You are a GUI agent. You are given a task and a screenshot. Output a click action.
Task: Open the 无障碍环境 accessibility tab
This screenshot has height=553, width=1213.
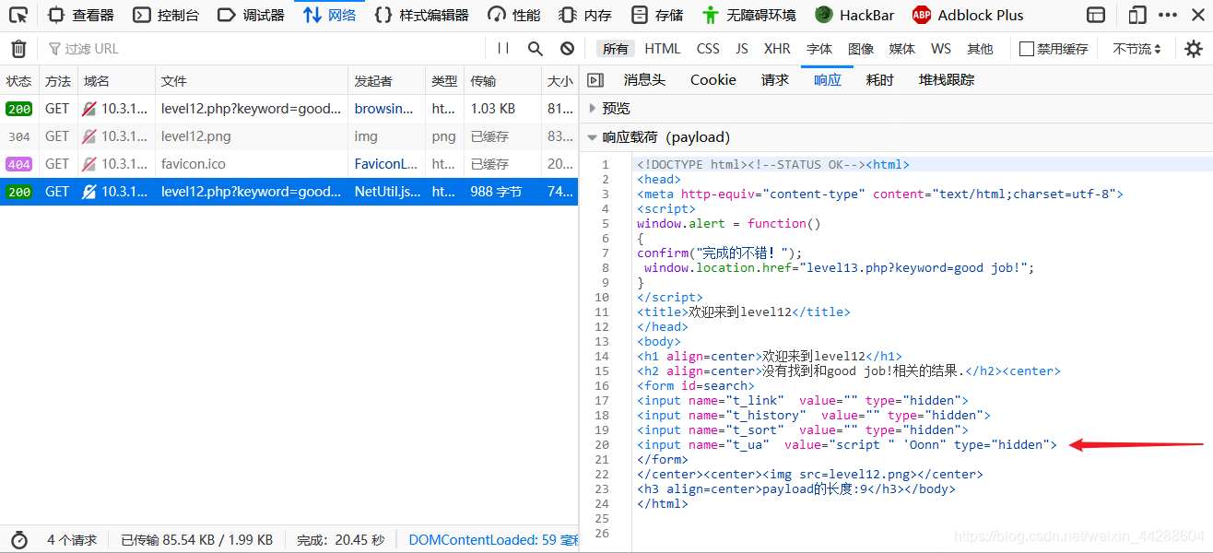click(x=748, y=15)
